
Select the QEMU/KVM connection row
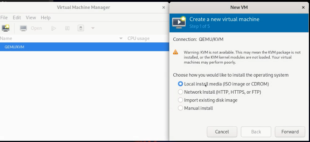click(x=84, y=47)
